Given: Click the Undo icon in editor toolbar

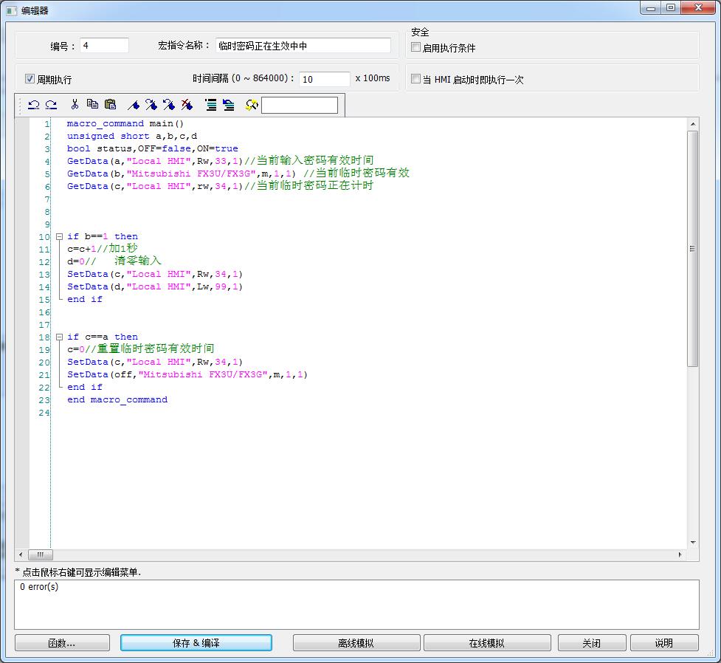Looking at the screenshot, I should point(33,105).
